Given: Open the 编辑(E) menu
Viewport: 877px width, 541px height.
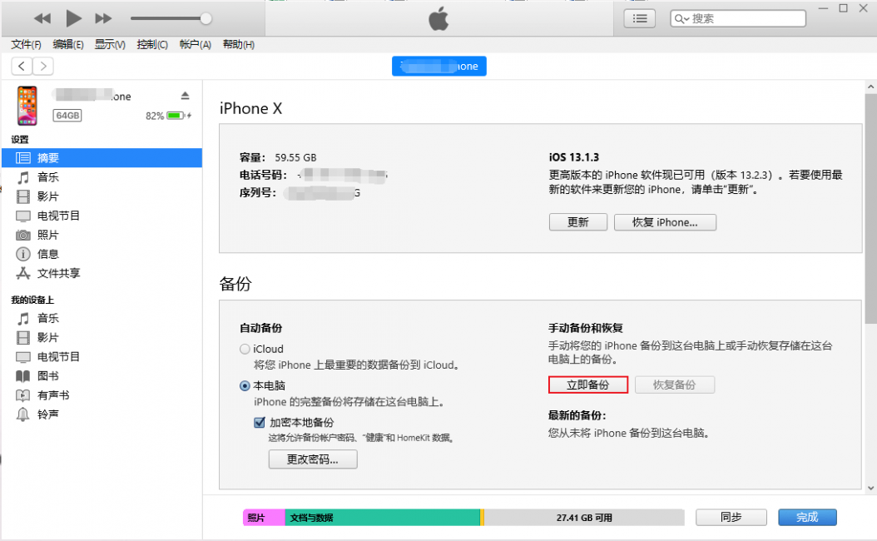Looking at the screenshot, I should tap(68, 44).
